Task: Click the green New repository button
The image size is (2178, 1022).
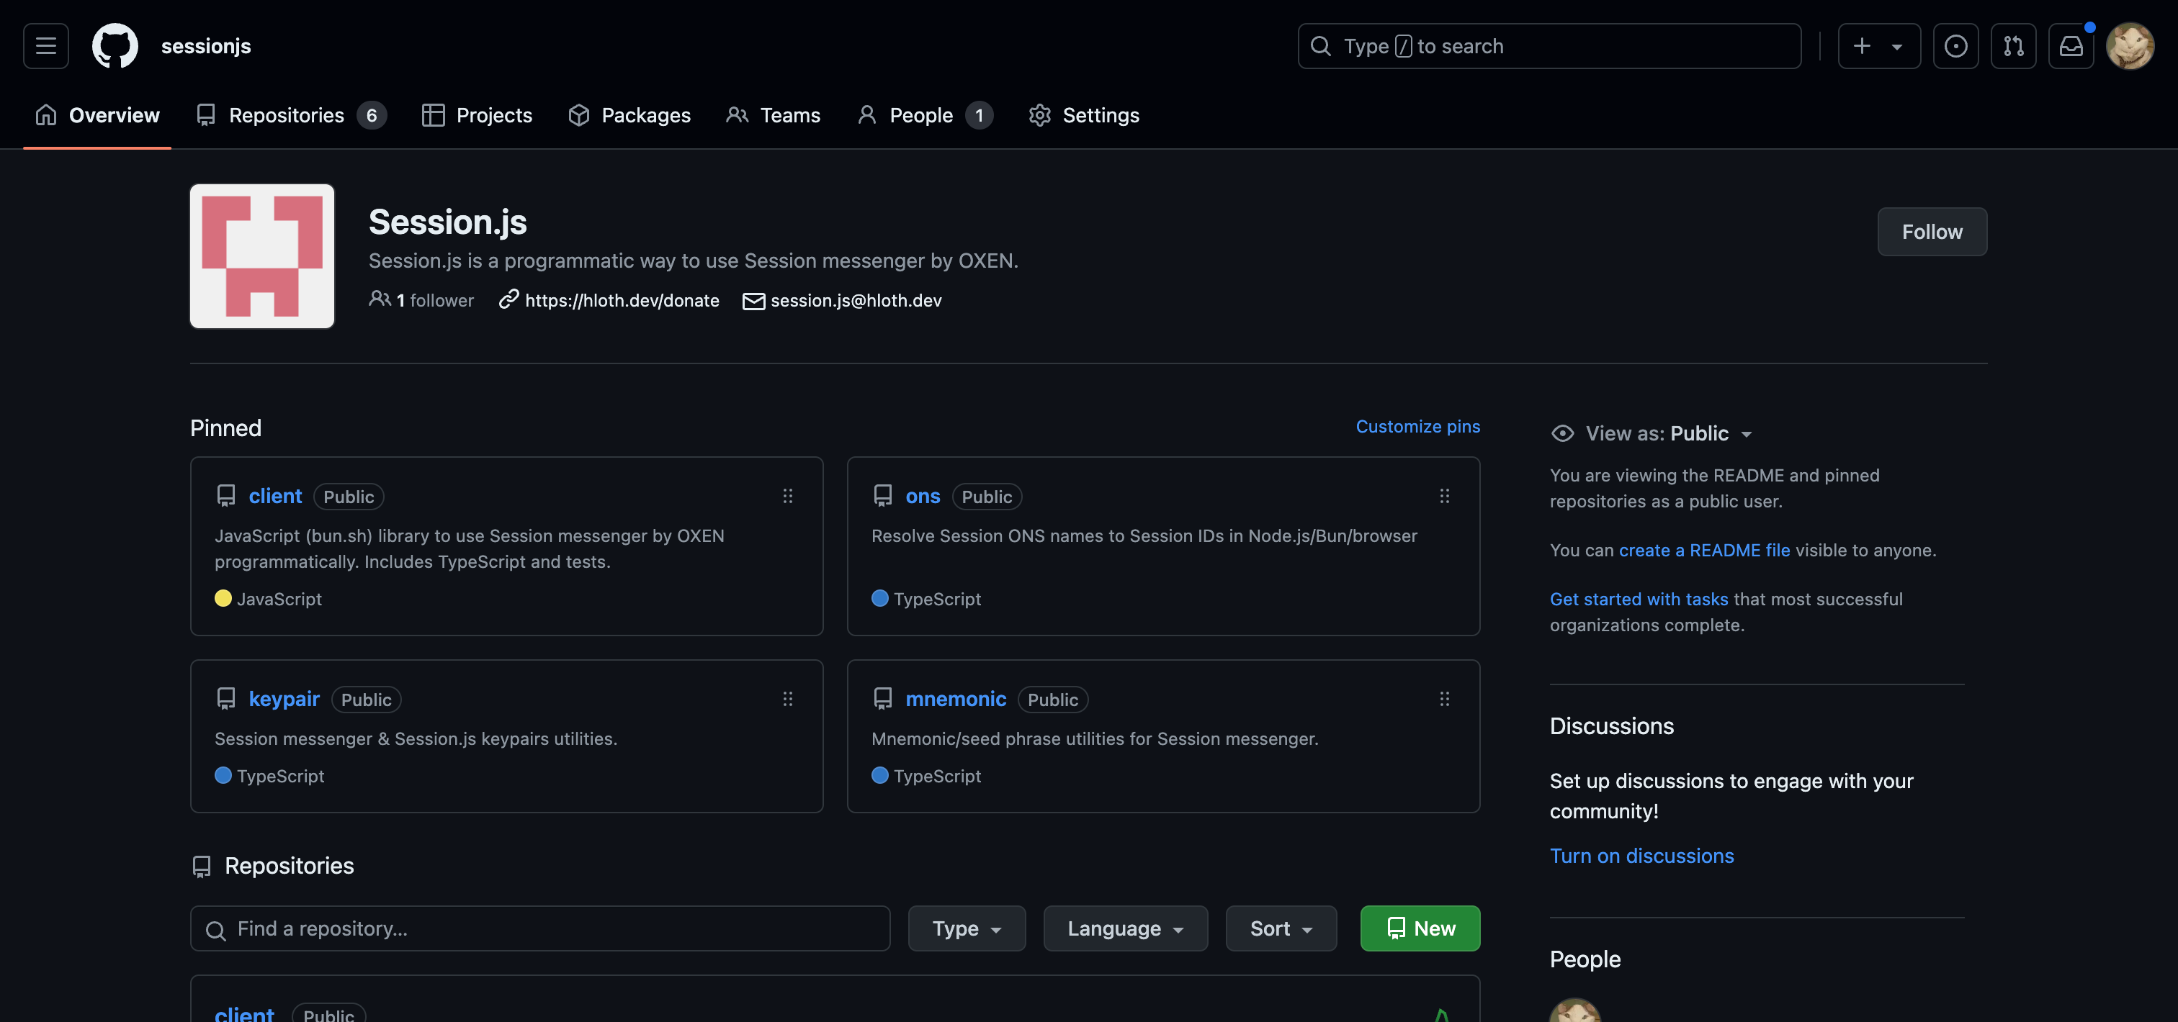Action: (1420, 928)
